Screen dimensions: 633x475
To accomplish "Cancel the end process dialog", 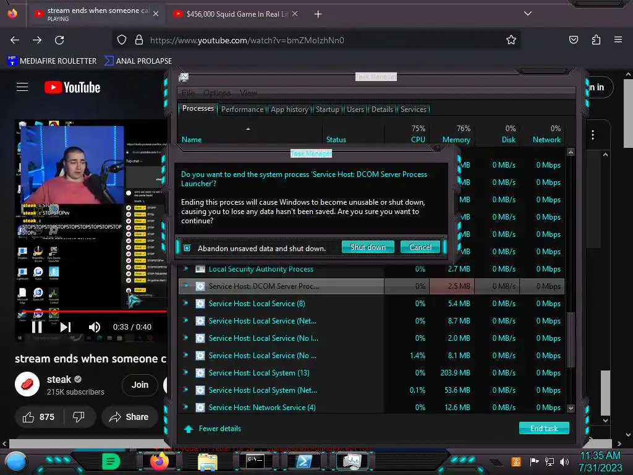I will pos(420,247).
